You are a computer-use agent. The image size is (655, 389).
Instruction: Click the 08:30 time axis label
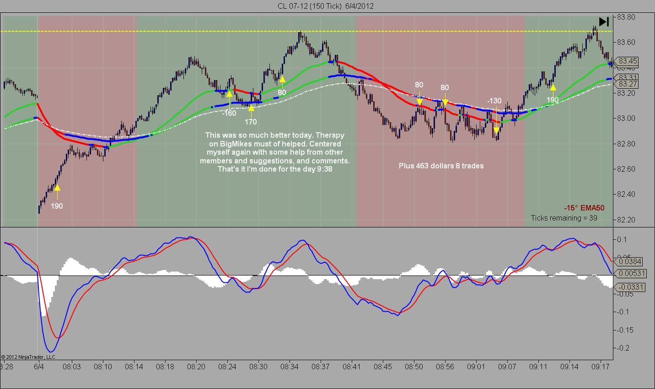(x=258, y=367)
